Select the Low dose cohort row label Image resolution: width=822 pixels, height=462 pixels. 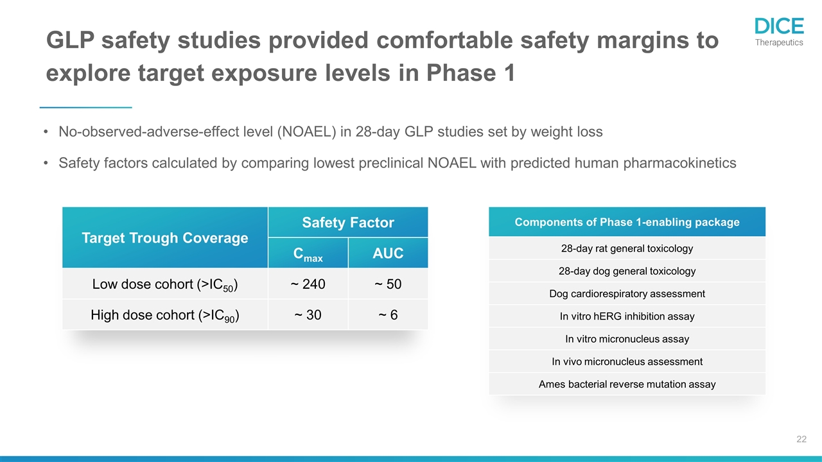(165, 284)
